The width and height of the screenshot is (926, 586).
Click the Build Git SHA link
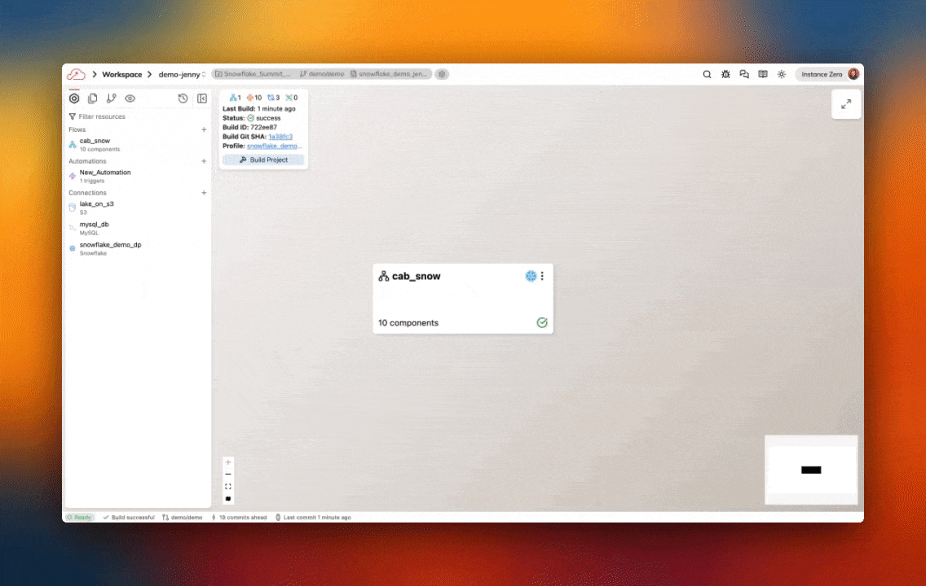coord(280,137)
